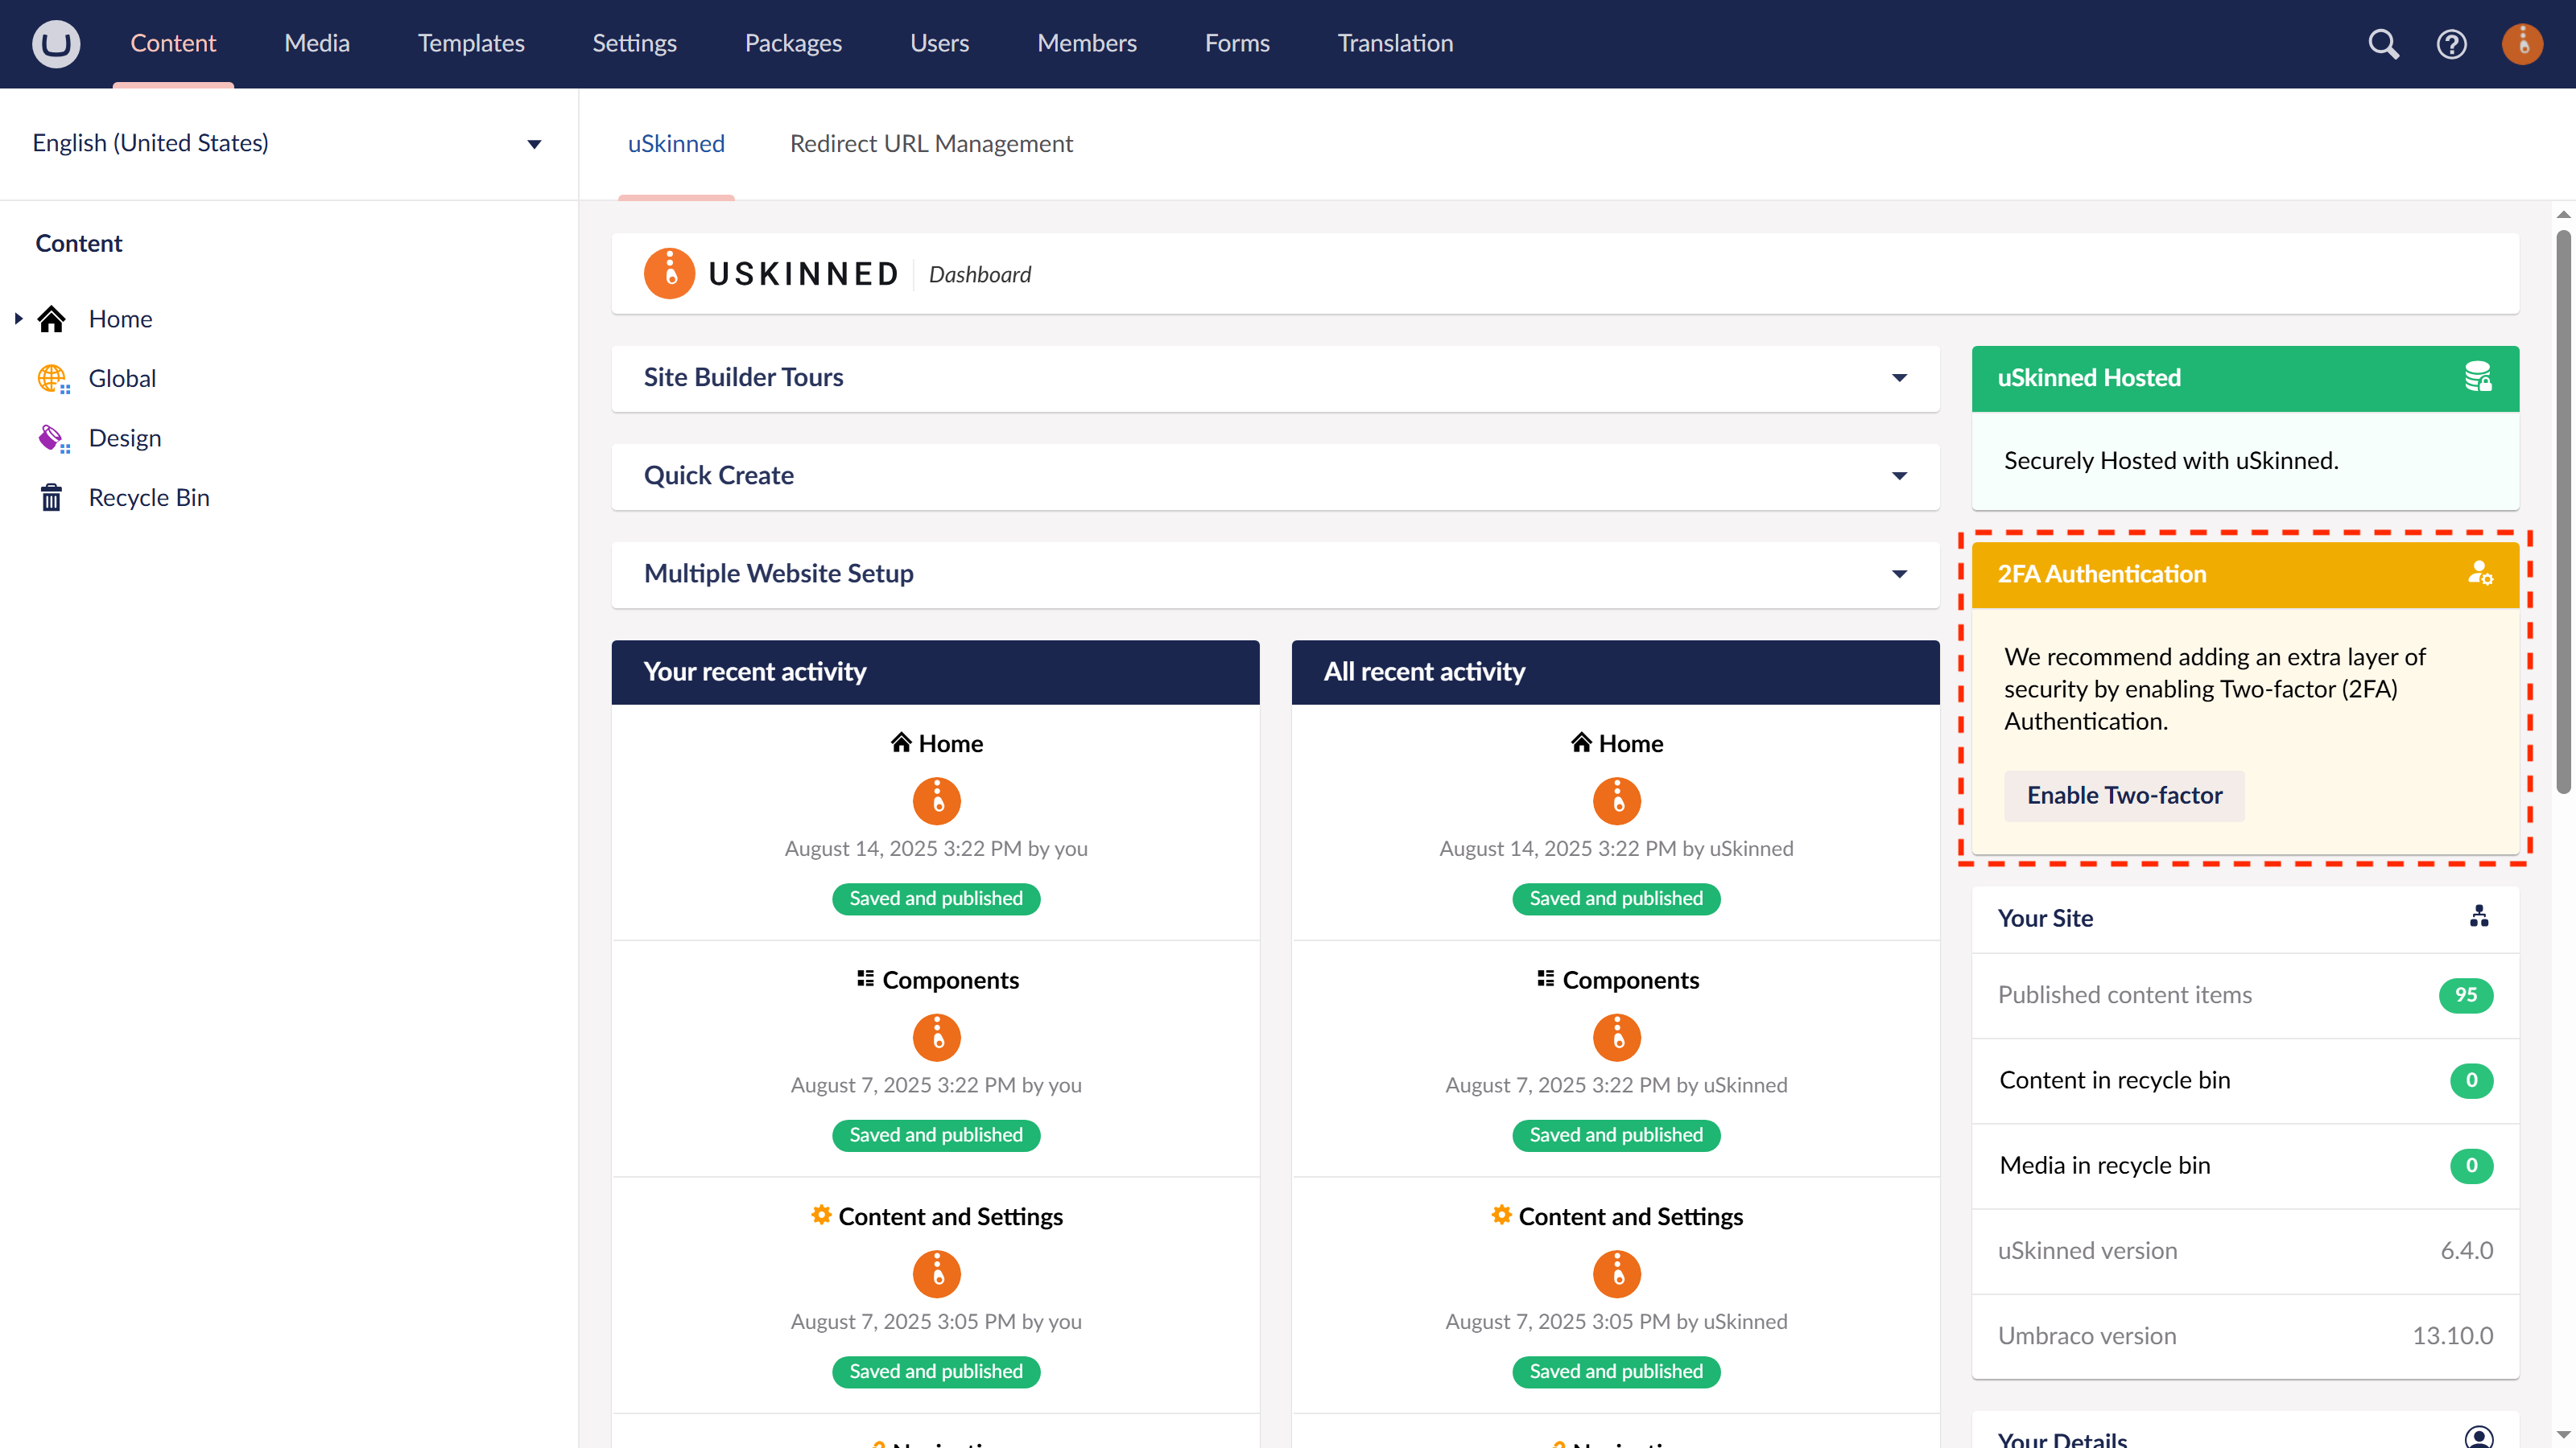Expand the Home node in the content tree
The width and height of the screenshot is (2576, 1448).
click(x=18, y=318)
